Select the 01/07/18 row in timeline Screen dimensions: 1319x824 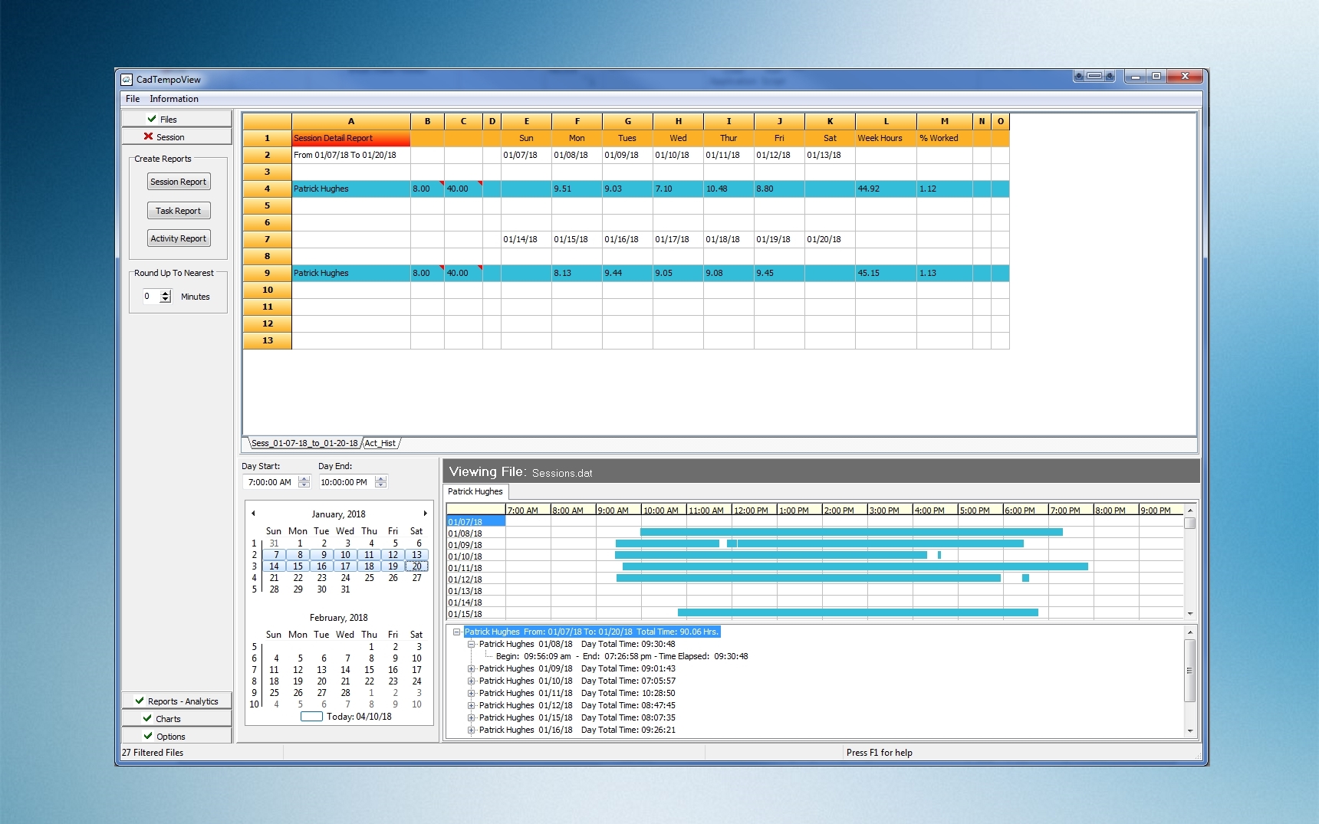[x=475, y=521]
